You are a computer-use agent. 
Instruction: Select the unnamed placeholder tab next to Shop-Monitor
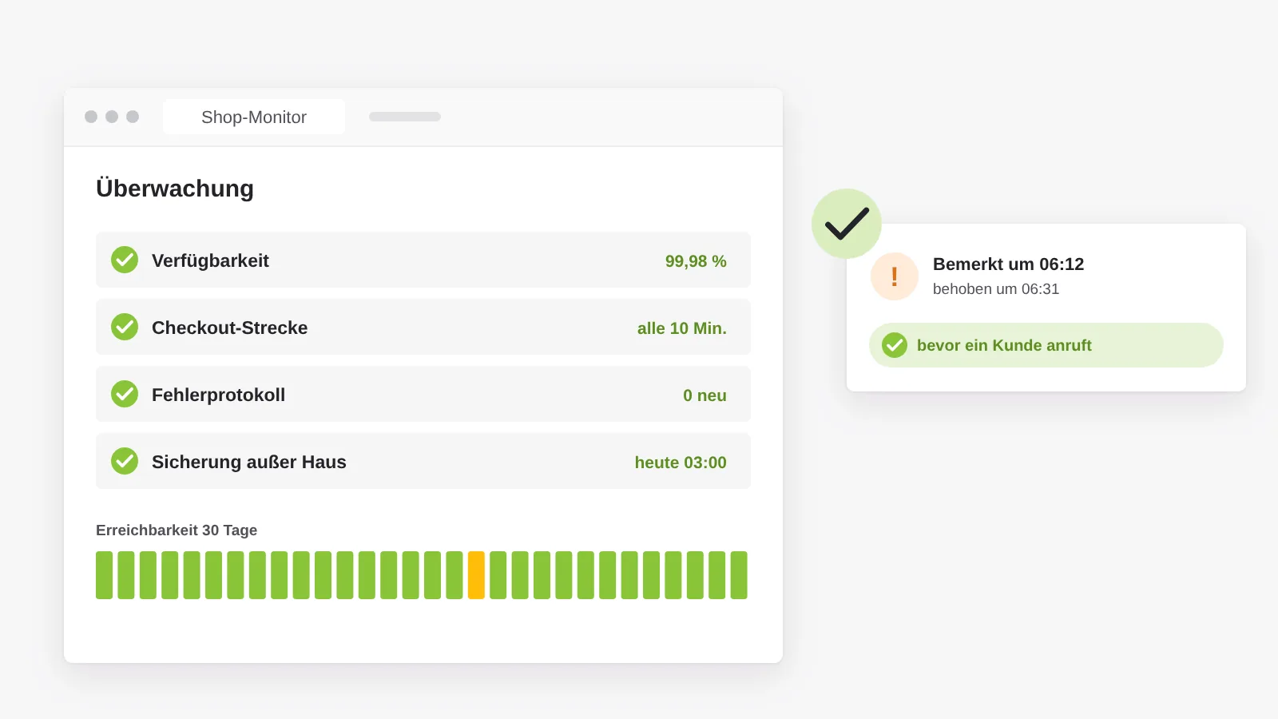pyautogui.click(x=405, y=117)
